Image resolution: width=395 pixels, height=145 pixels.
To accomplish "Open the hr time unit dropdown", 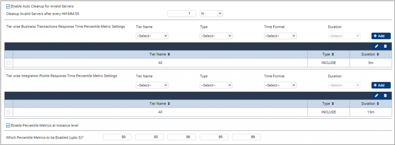I will pos(211,13).
